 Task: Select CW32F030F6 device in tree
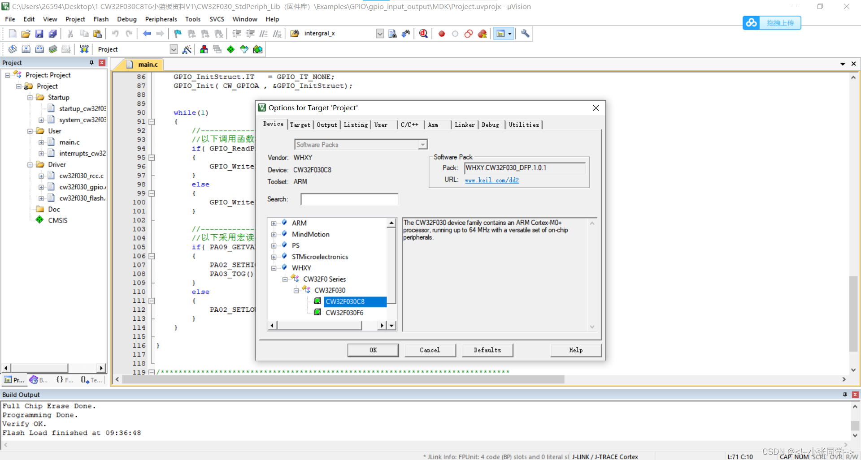pyautogui.click(x=344, y=313)
